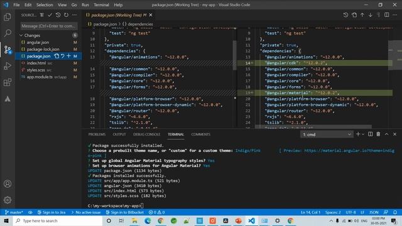Switch to the Comments panel tab
The width and height of the screenshot is (402, 226).
(201, 134)
